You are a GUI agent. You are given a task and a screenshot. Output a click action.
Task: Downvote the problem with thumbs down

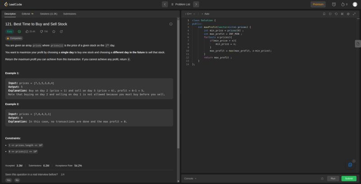point(42,32)
